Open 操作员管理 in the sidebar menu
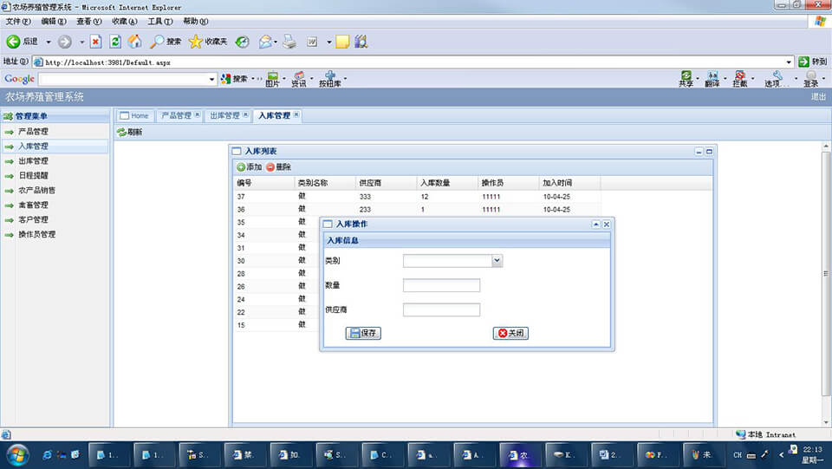This screenshot has height=469, width=832. coord(55,234)
